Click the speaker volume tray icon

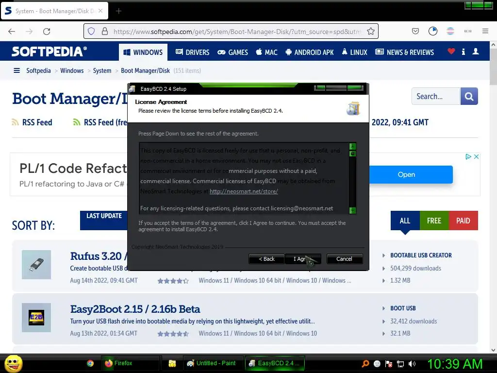(x=412, y=364)
